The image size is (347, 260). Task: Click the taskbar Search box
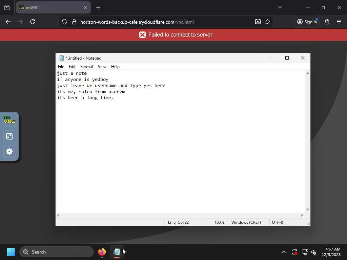point(57,252)
